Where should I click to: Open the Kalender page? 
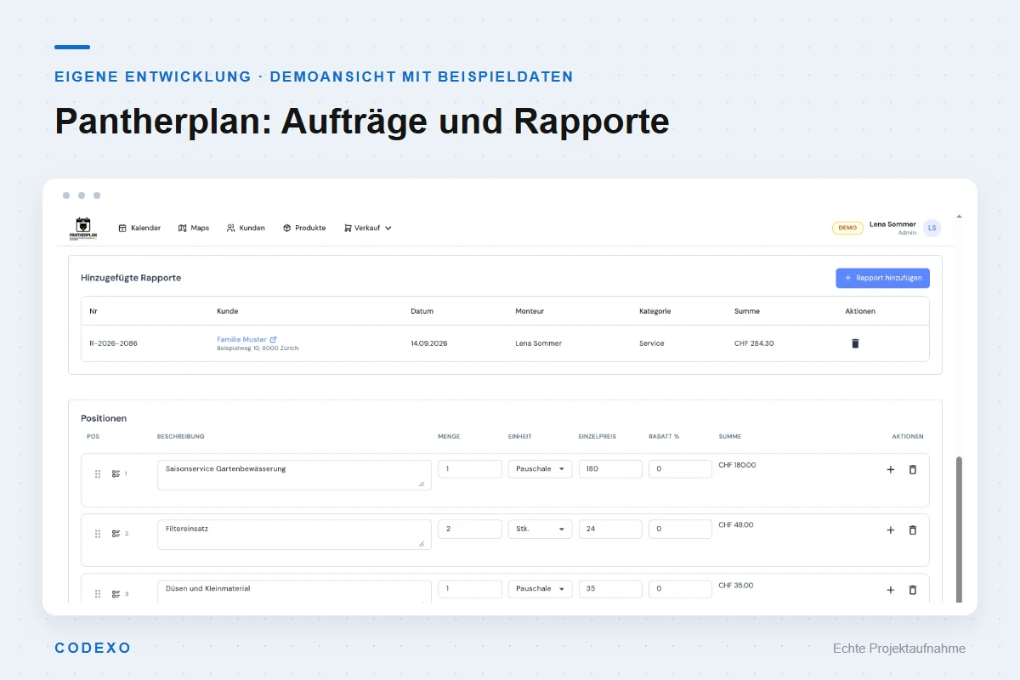click(x=139, y=228)
